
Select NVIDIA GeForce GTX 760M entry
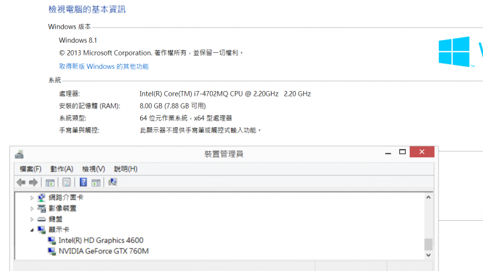[x=103, y=251]
